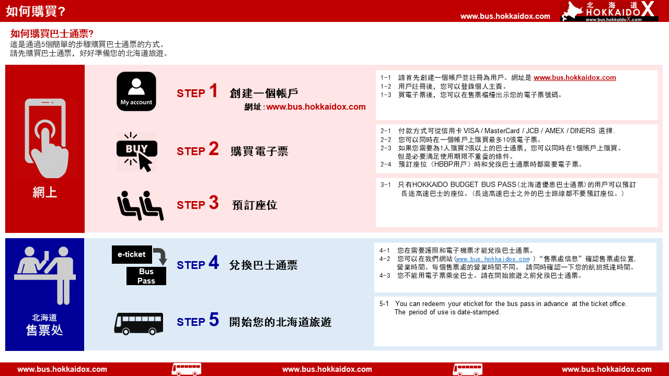Click note 1-3 about 電子票號碼
Screen dimensions: 669x376
point(471,95)
